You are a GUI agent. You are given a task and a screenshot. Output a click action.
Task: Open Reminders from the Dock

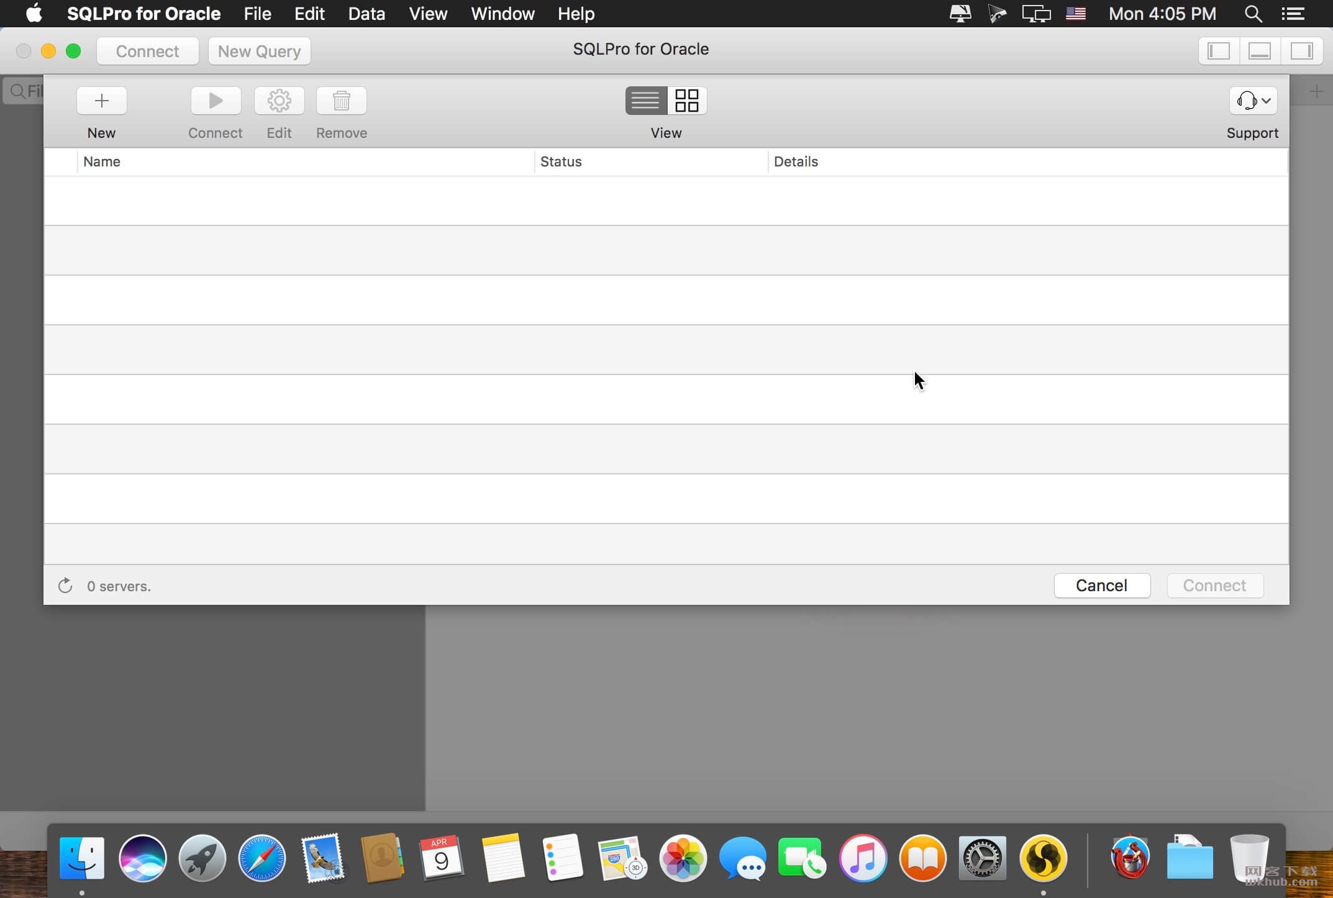coord(562,858)
